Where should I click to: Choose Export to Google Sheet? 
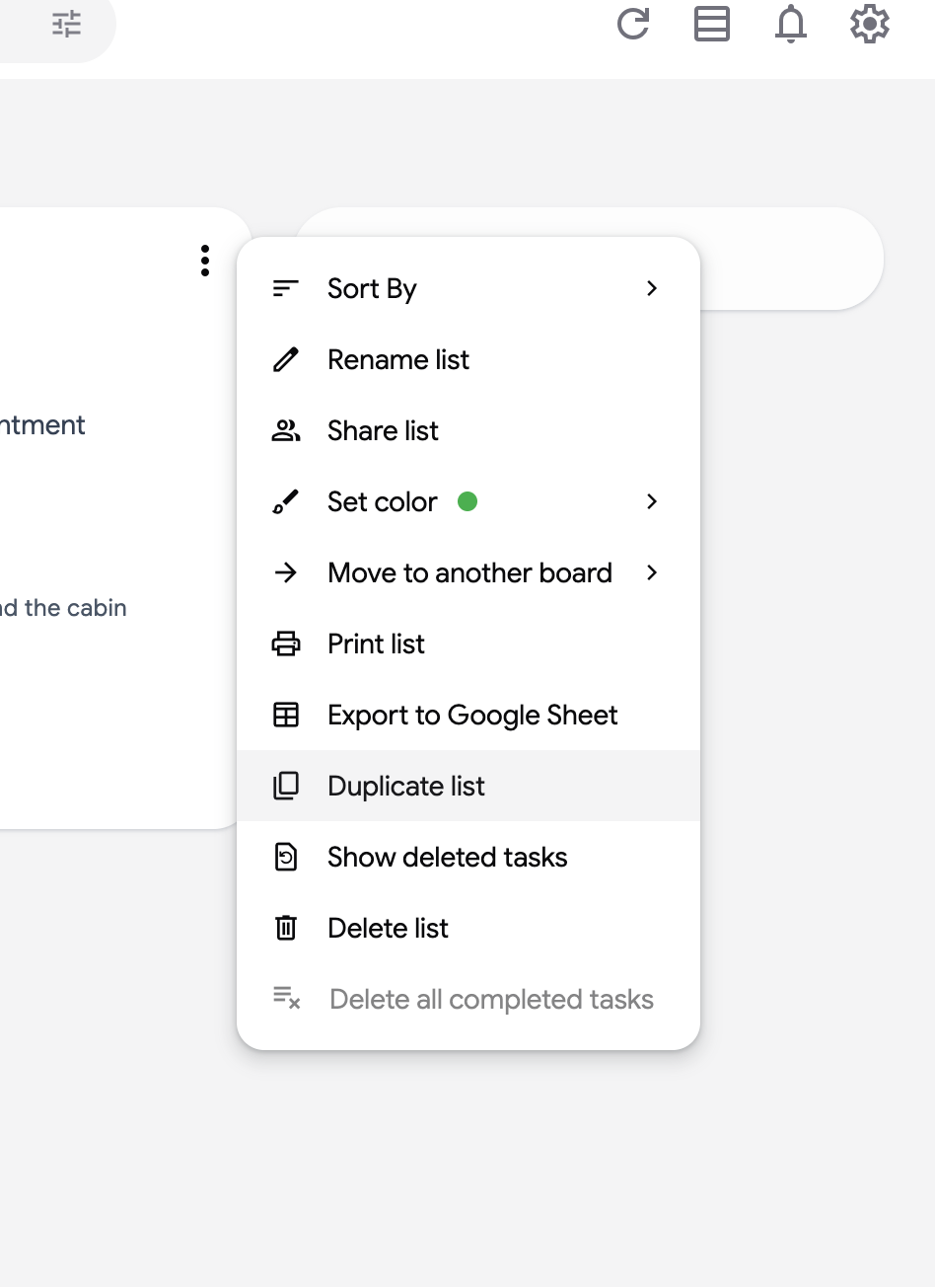[468, 715]
